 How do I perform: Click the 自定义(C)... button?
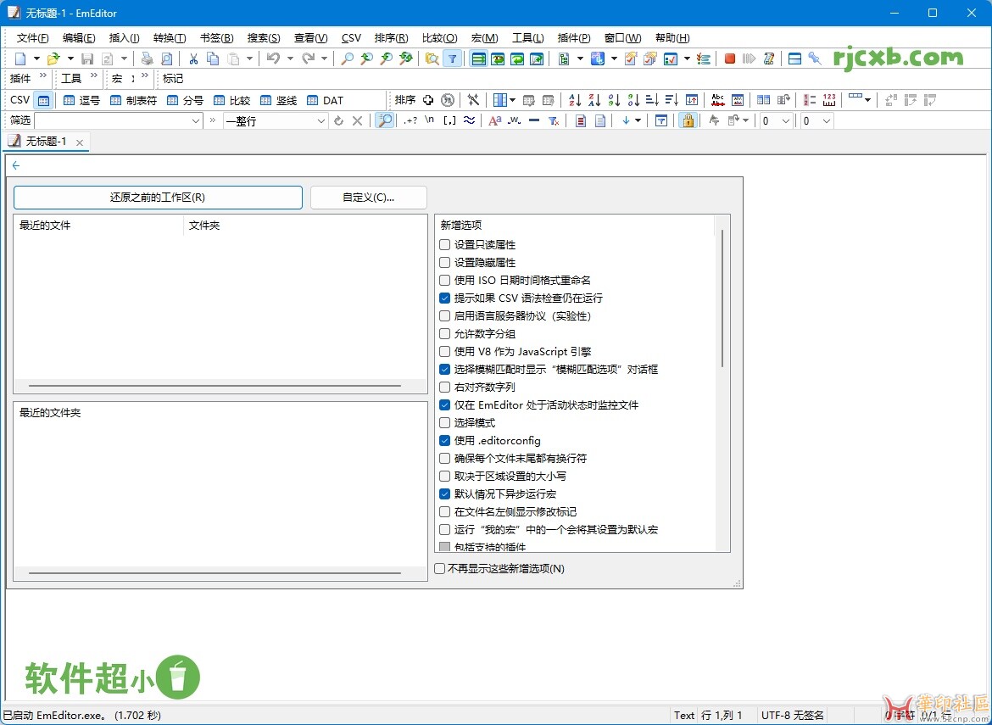(368, 198)
